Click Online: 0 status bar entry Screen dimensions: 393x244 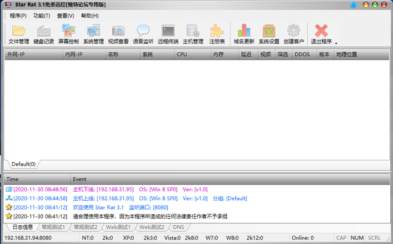click(303, 238)
